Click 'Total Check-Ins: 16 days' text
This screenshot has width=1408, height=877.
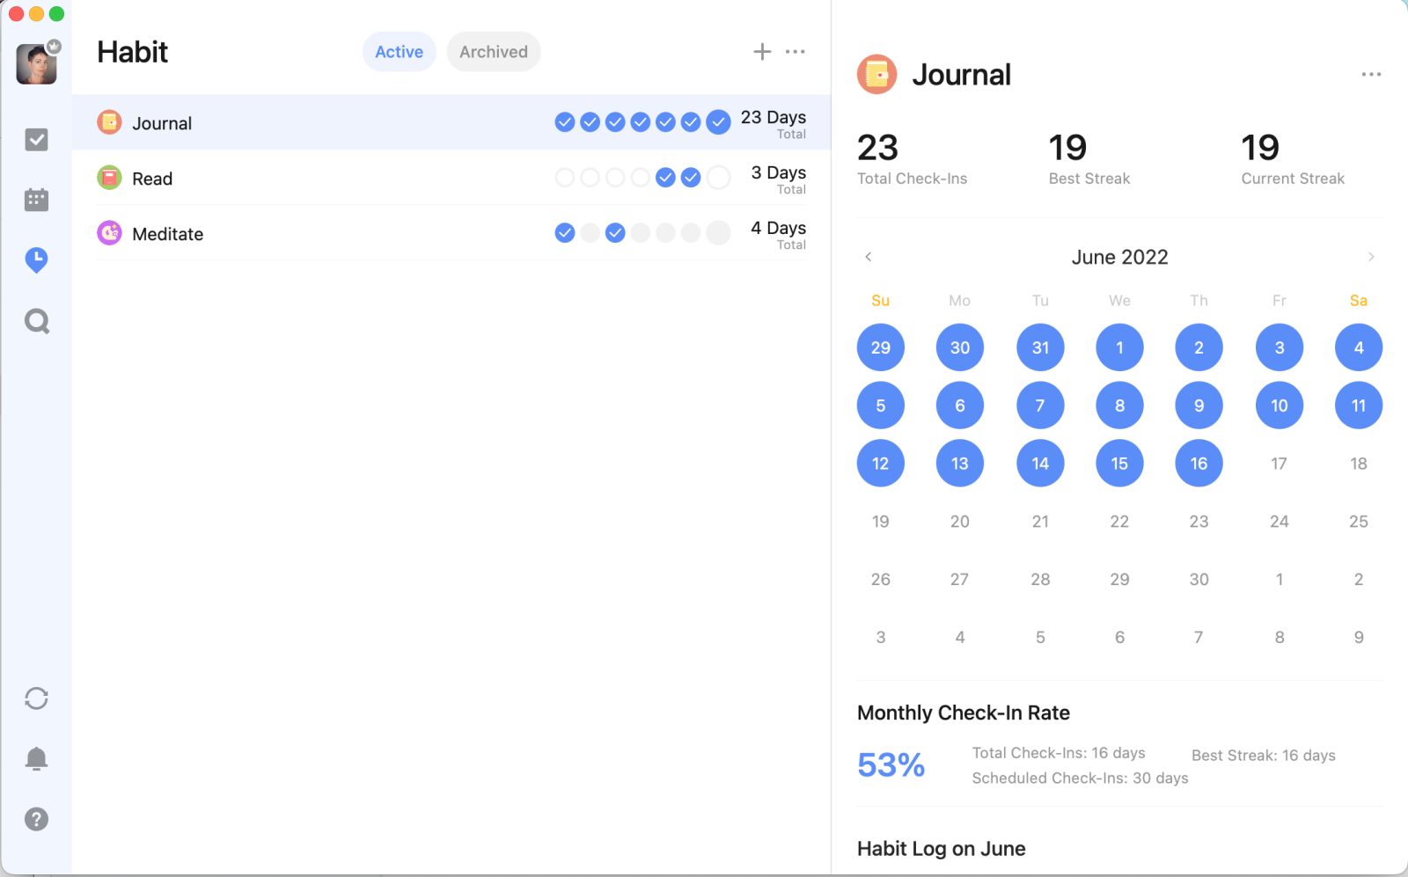1059,753
